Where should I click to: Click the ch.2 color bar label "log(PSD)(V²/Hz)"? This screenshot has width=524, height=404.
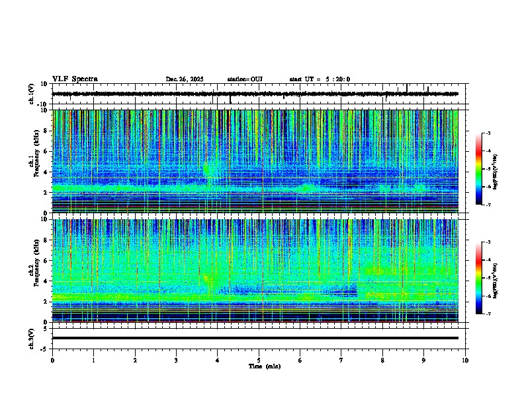pyautogui.click(x=496, y=281)
